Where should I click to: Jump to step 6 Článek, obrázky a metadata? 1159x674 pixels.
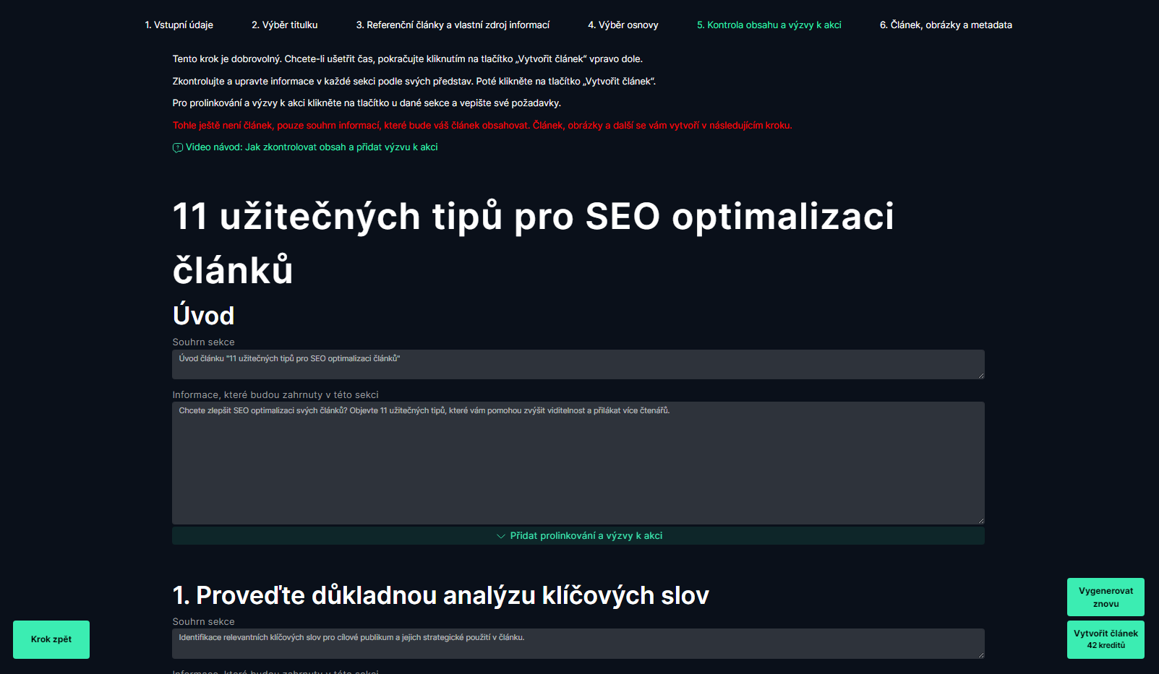(946, 25)
